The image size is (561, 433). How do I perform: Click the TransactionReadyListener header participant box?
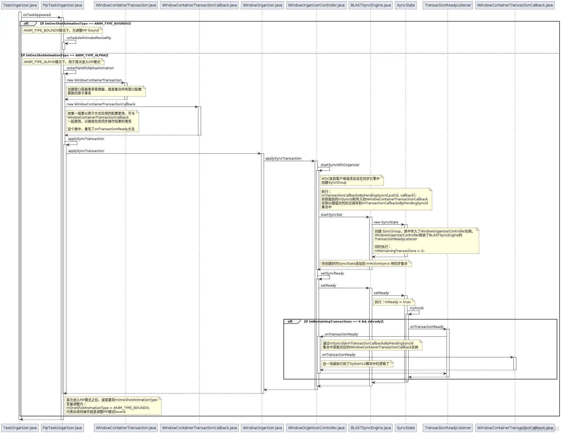[448, 5]
